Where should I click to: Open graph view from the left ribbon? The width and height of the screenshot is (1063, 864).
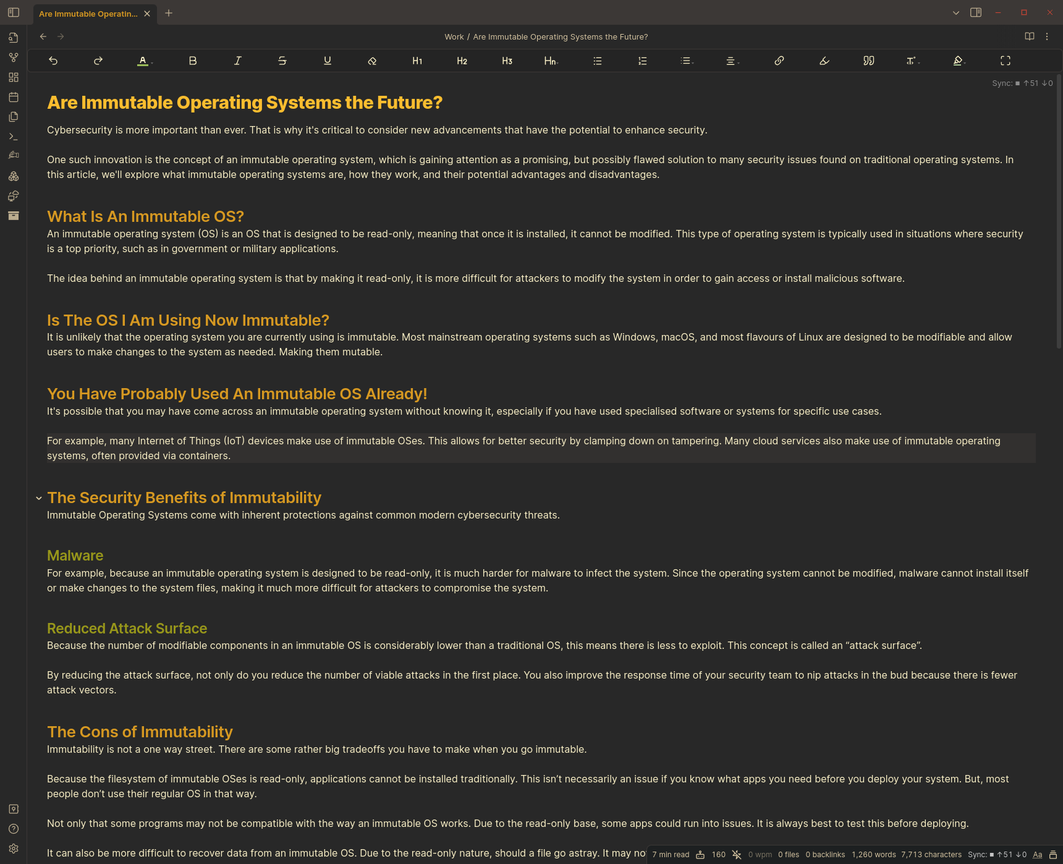[14, 57]
